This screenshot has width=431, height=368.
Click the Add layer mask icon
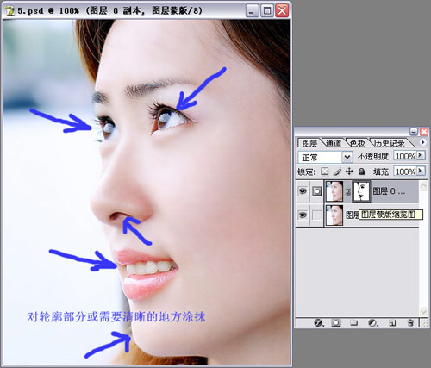tap(335, 323)
